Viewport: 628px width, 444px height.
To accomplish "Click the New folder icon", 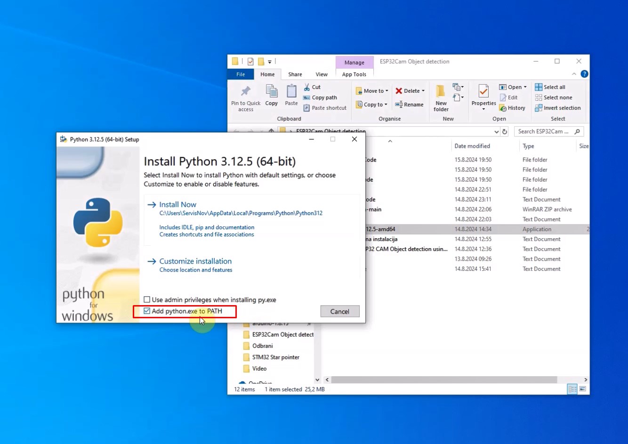I will (x=441, y=91).
